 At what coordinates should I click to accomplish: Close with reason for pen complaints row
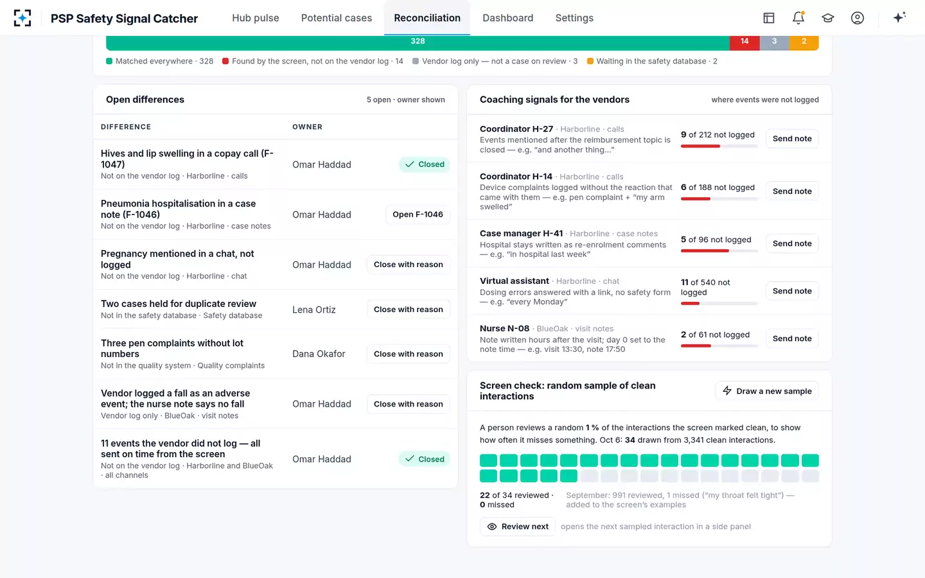[409, 354]
